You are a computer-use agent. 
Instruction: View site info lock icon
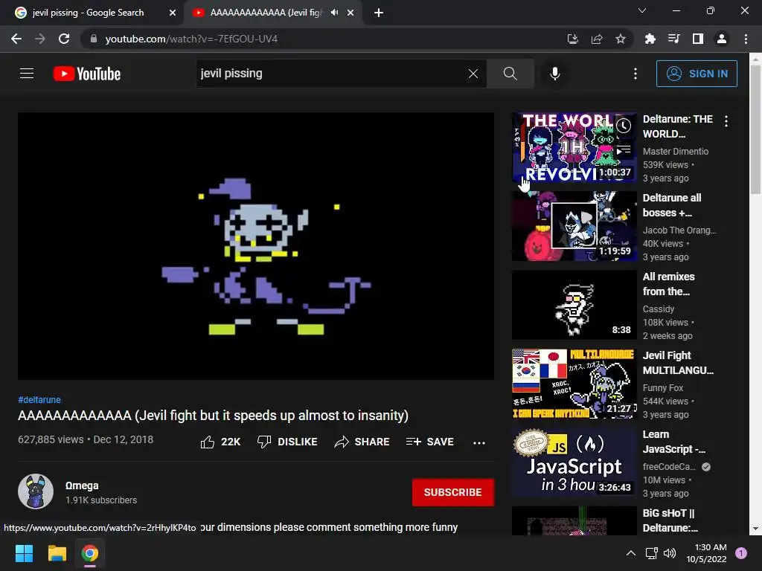94,39
